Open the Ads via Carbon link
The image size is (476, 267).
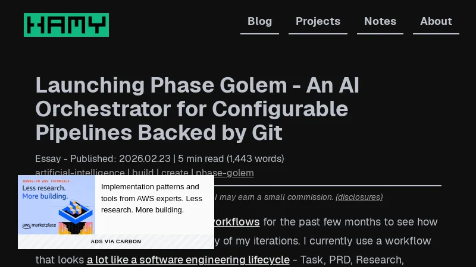point(116,241)
